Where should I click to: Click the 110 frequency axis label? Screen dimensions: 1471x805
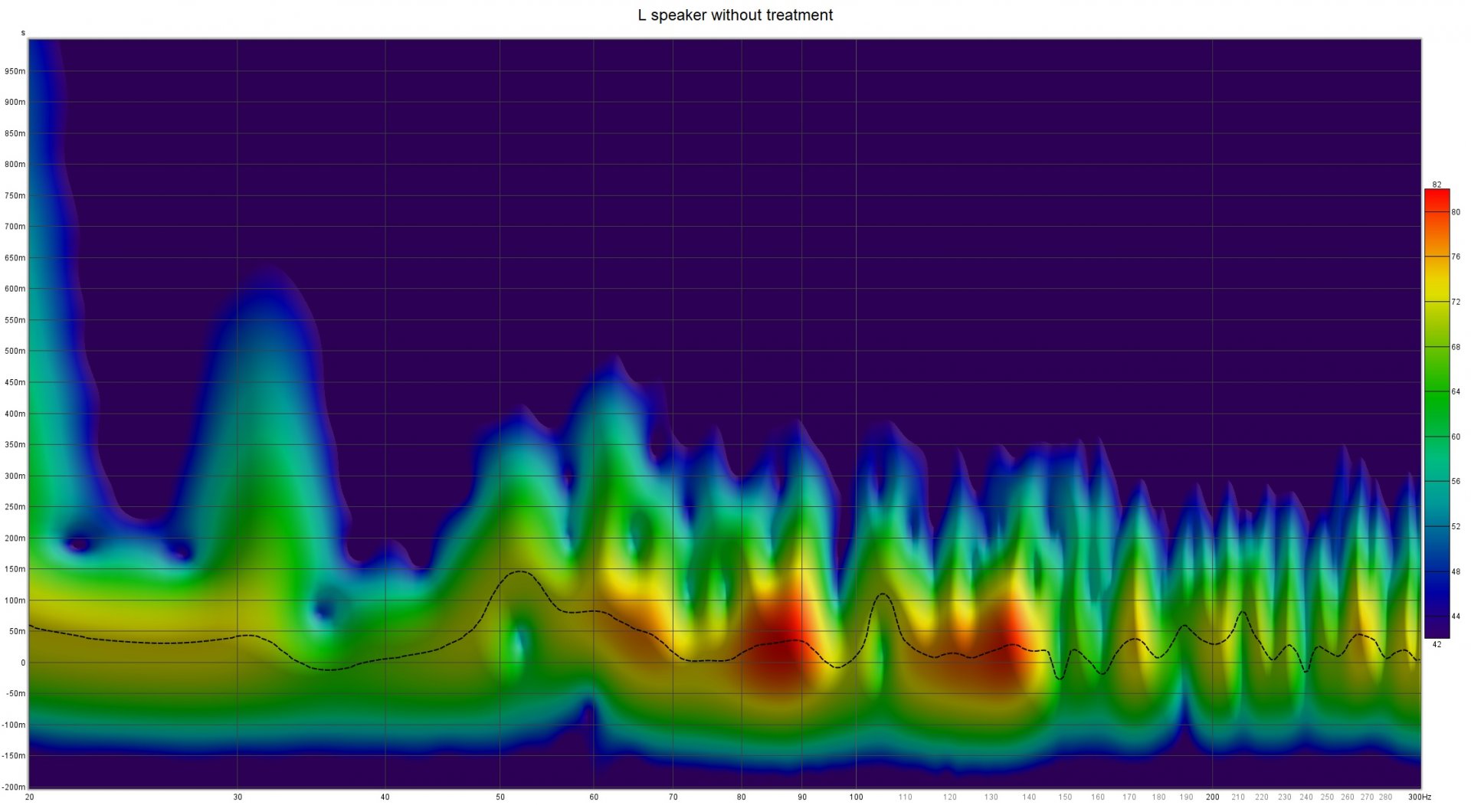tap(905, 797)
